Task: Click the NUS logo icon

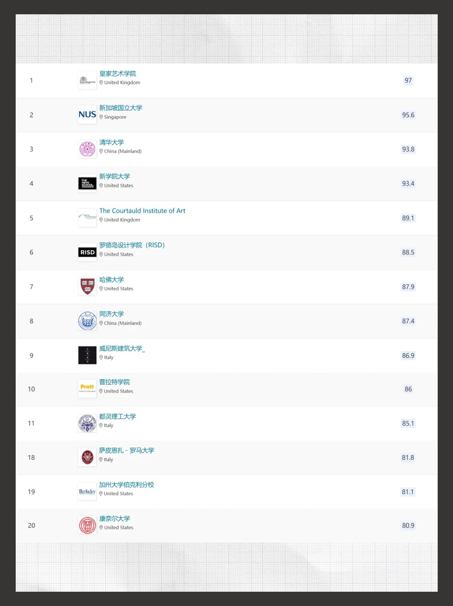Action: click(x=87, y=115)
